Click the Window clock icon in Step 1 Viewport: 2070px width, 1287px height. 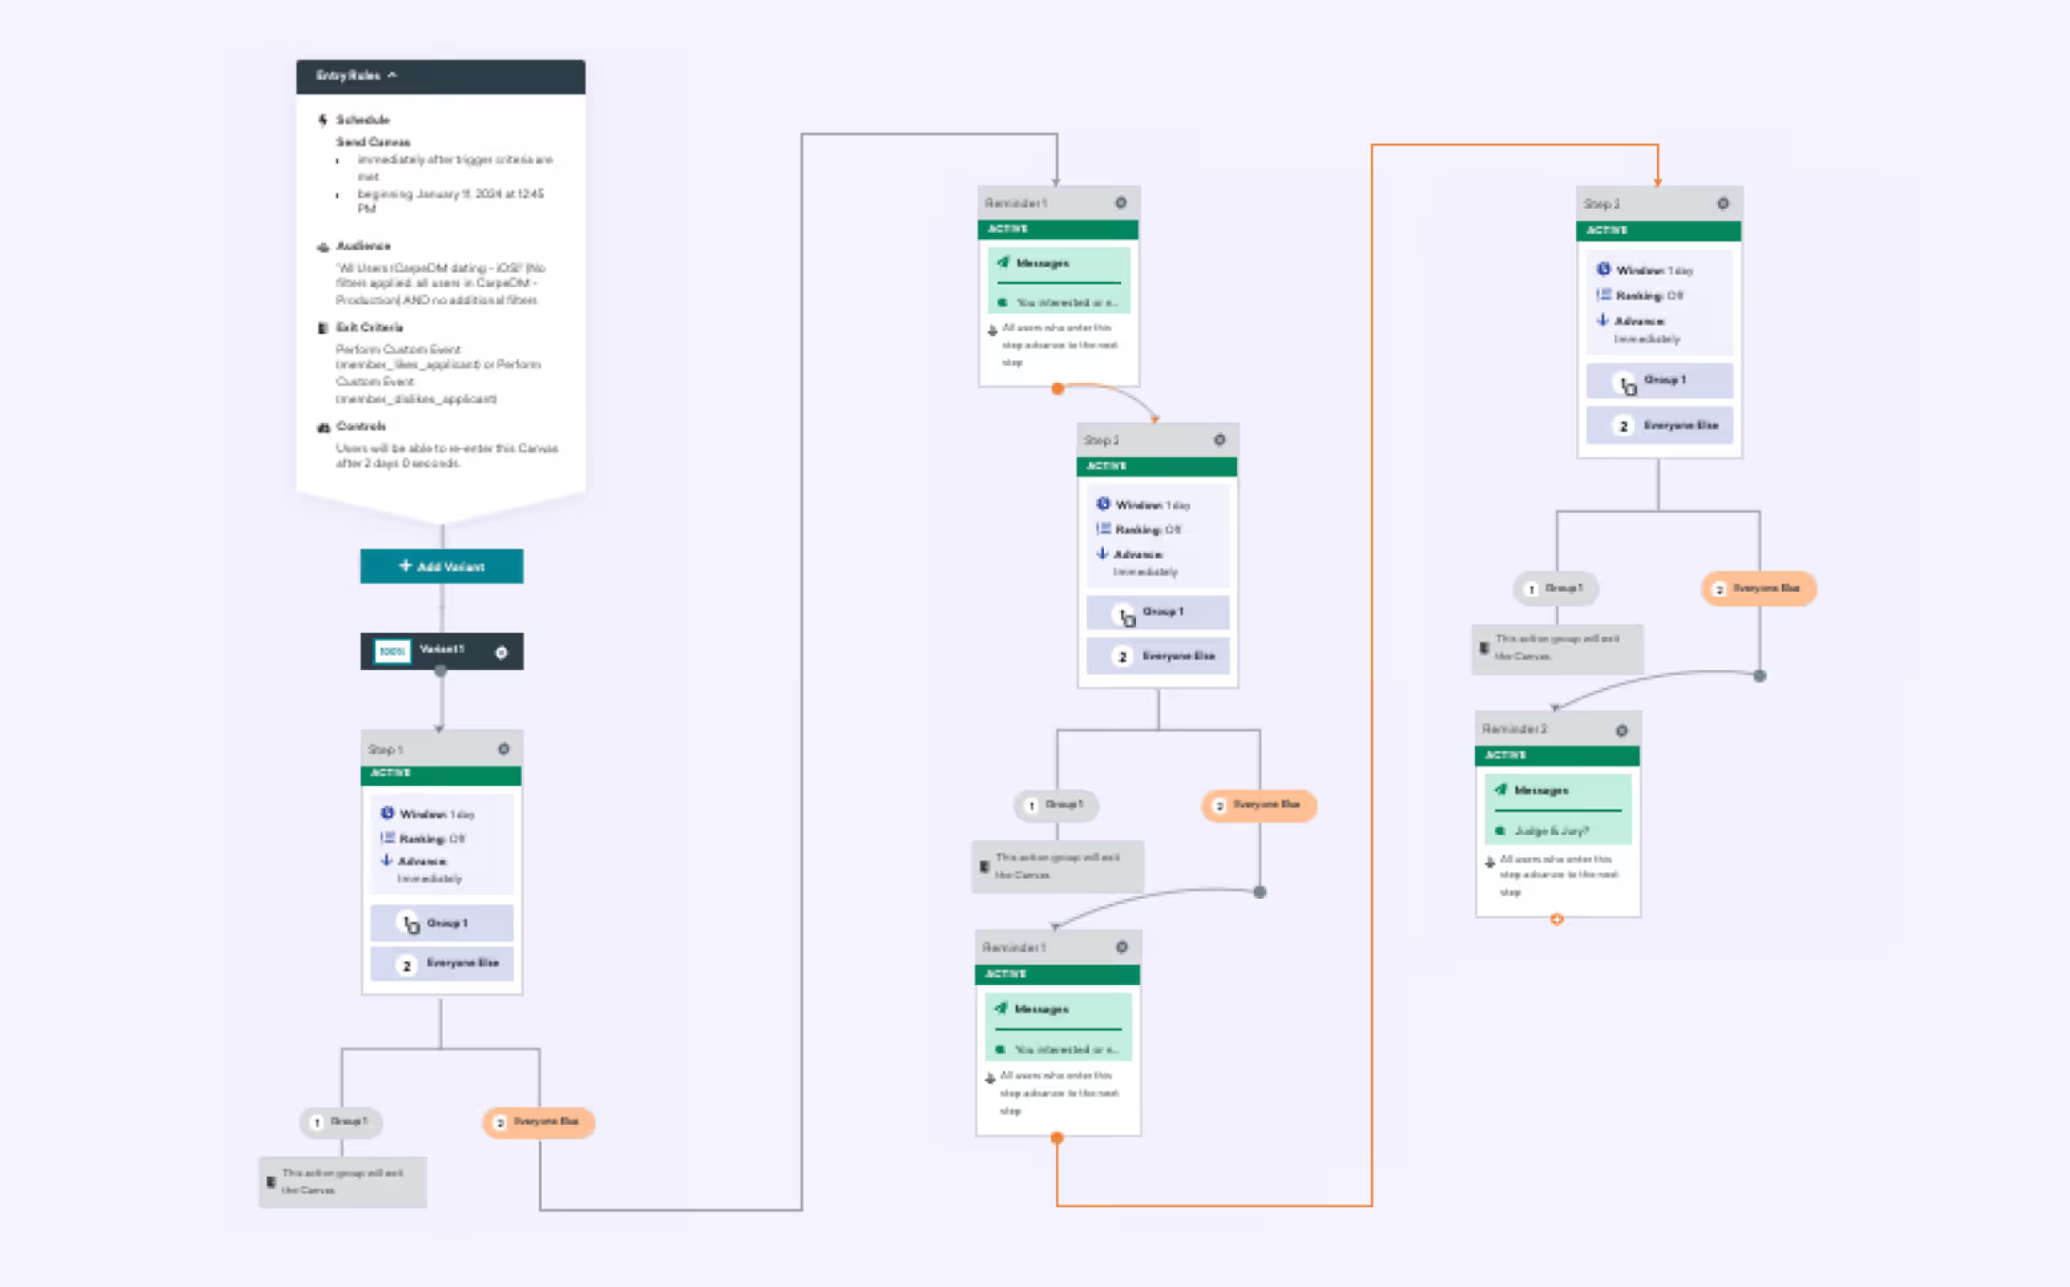pos(387,813)
